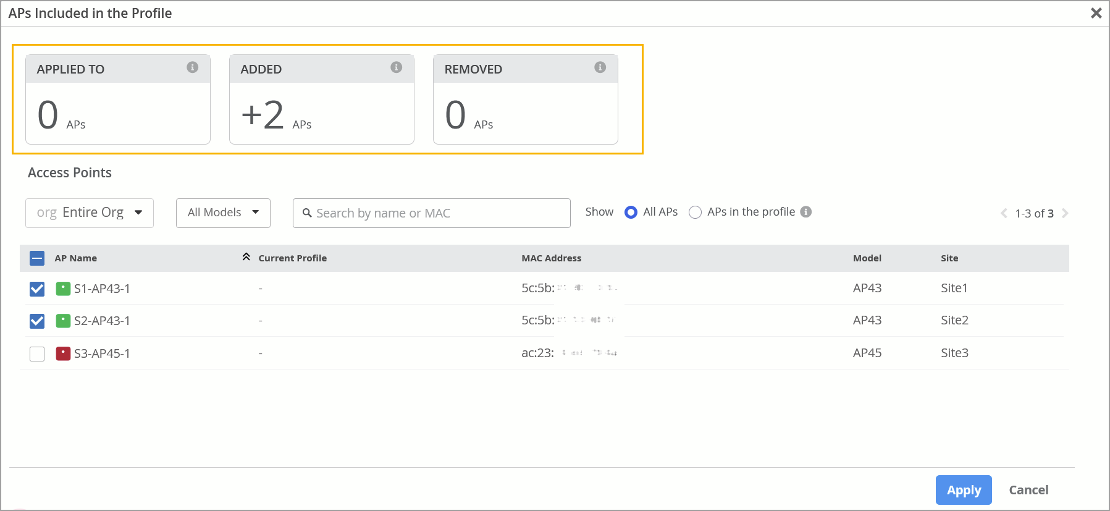Image resolution: width=1110 pixels, height=511 pixels.
Task: Sort by AP Name using the arrow icon
Action: pyautogui.click(x=246, y=257)
